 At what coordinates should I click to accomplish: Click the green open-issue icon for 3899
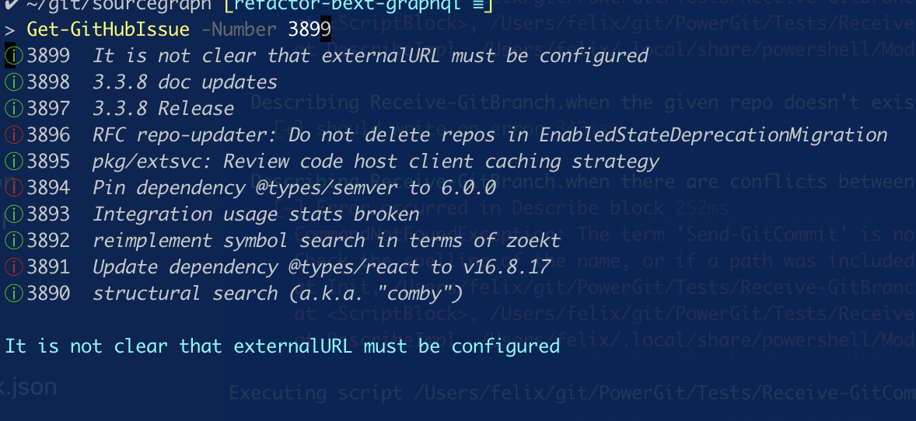click(x=13, y=56)
